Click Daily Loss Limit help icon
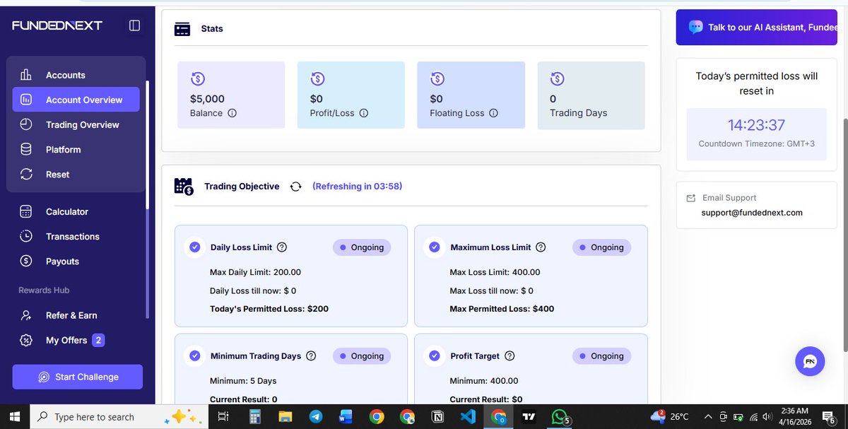 (x=282, y=247)
